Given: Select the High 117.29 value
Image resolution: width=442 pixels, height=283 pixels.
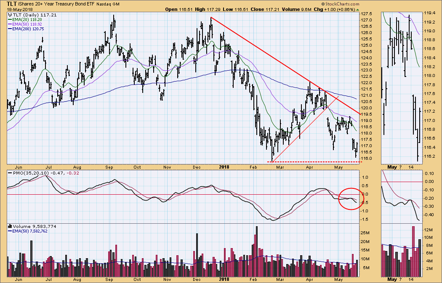Looking at the screenshot, I should coord(207,9).
